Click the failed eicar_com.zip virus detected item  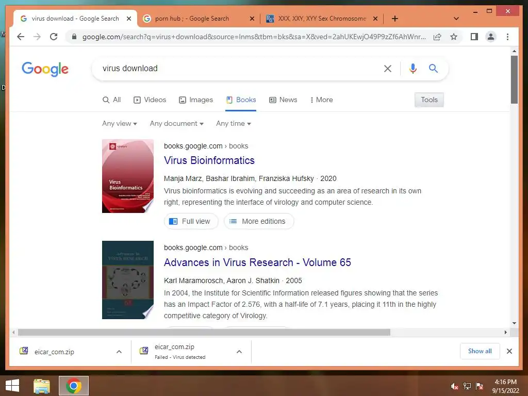point(180,352)
